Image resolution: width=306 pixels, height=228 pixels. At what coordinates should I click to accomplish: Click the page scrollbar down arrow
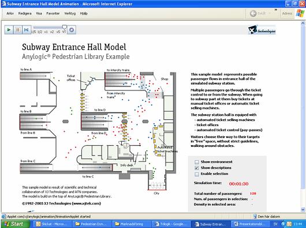tap(303, 210)
